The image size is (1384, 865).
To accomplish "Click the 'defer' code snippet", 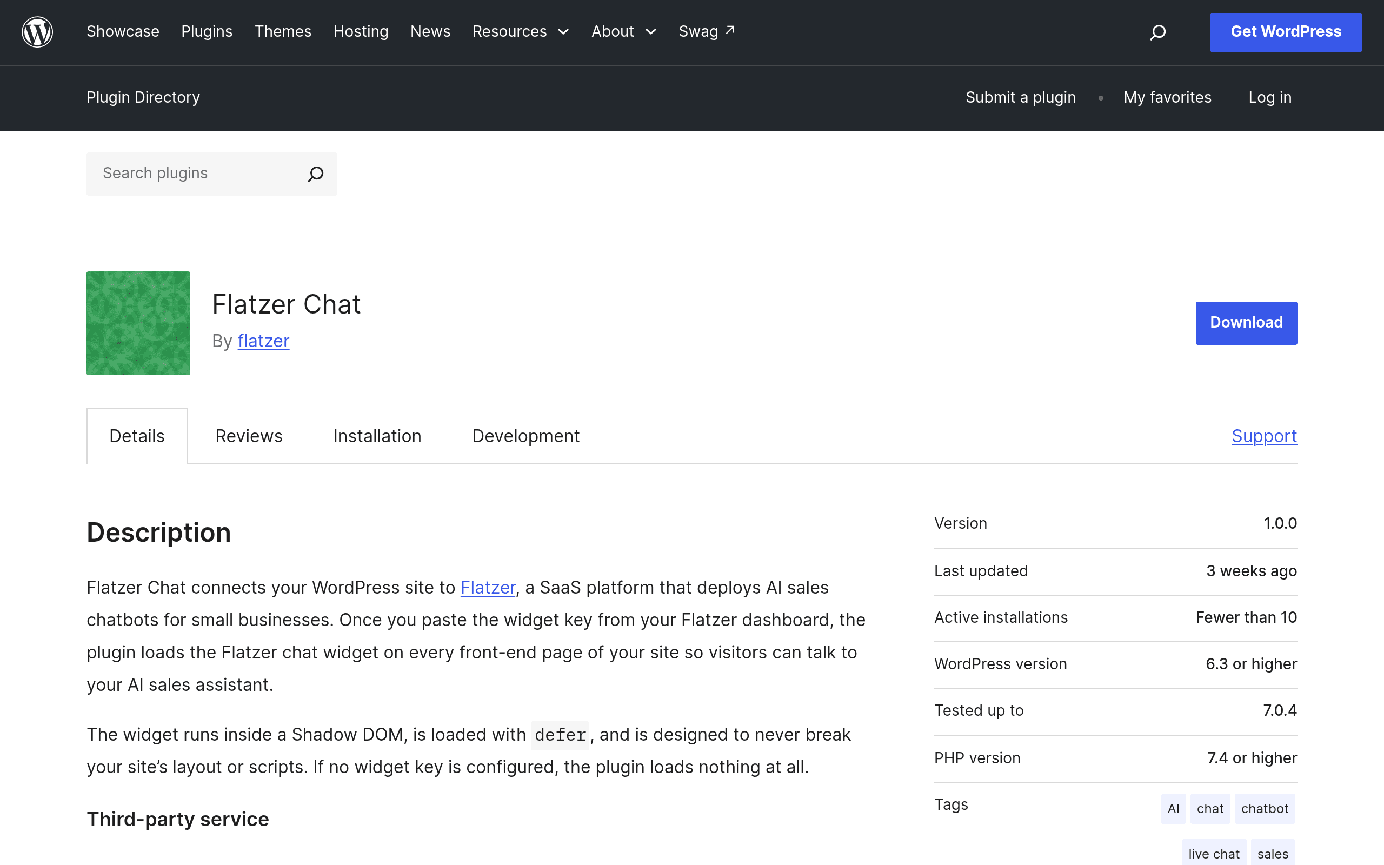I will [561, 735].
